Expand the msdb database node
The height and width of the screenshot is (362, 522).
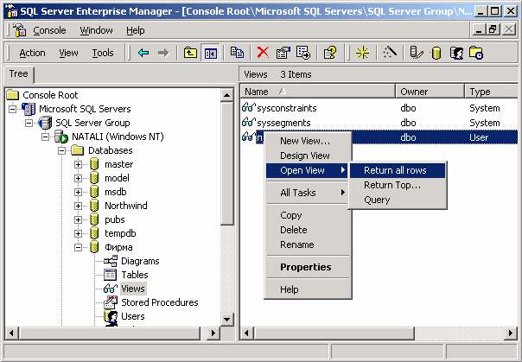pyautogui.click(x=79, y=192)
